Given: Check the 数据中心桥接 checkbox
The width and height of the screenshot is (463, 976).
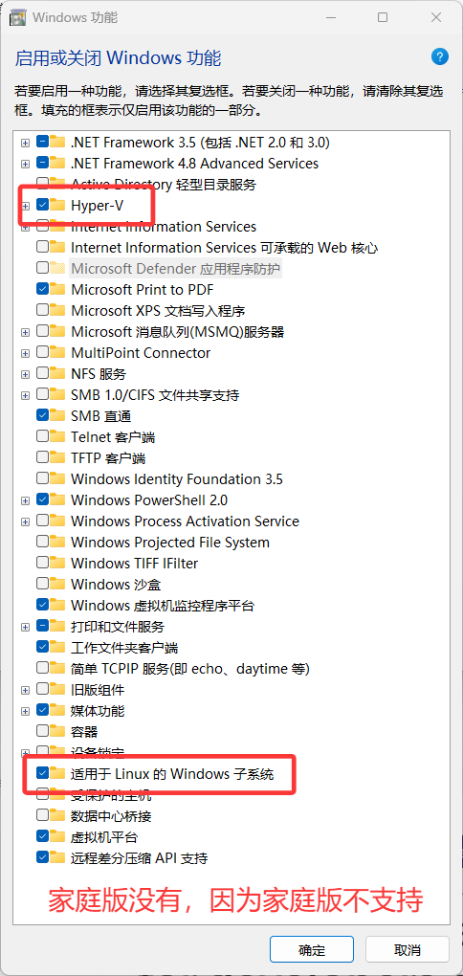Looking at the screenshot, I should pos(42,815).
